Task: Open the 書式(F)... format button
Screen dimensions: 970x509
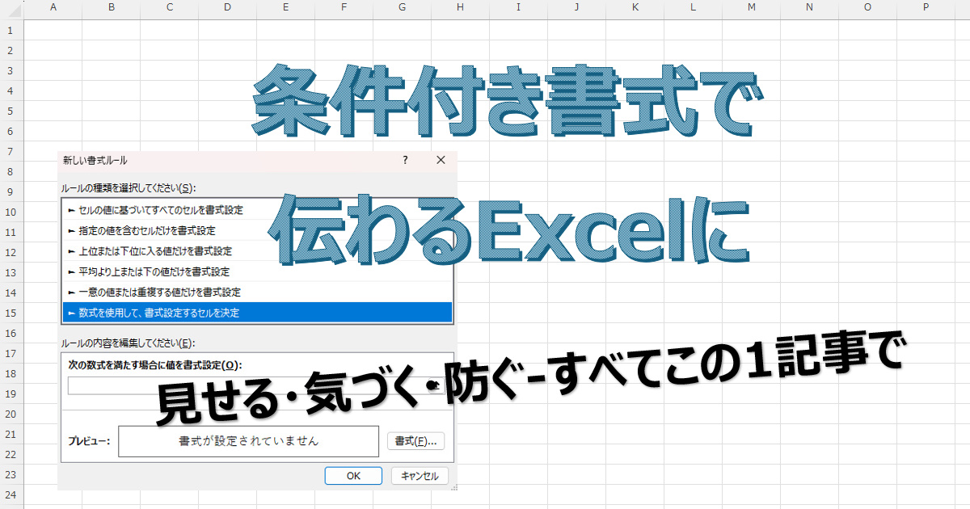Action: pyautogui.click(x=415, y=441)
